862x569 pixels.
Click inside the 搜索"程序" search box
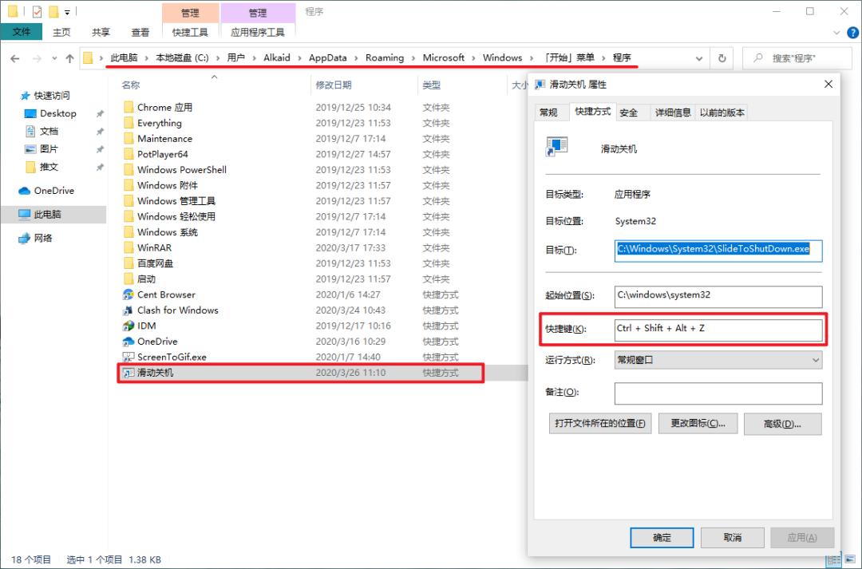(x=798, y=57)
